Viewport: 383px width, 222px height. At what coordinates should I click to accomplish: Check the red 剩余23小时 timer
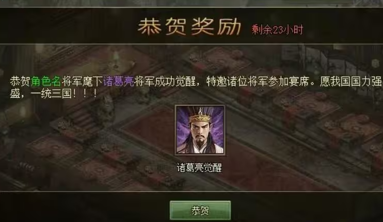coord(278,30)
